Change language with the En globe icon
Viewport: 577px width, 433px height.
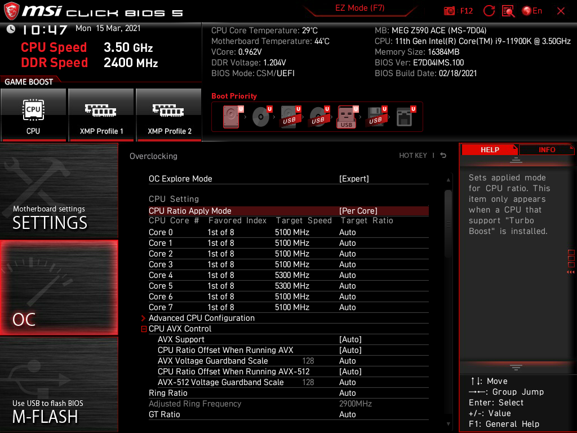pyautogui.click(x=532, y=11)
